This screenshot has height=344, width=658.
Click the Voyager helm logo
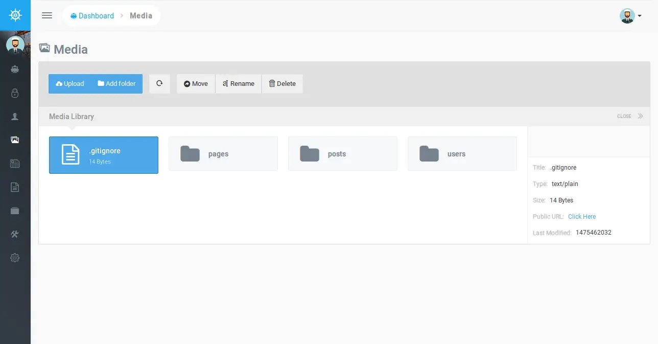(x=15, y=15)
